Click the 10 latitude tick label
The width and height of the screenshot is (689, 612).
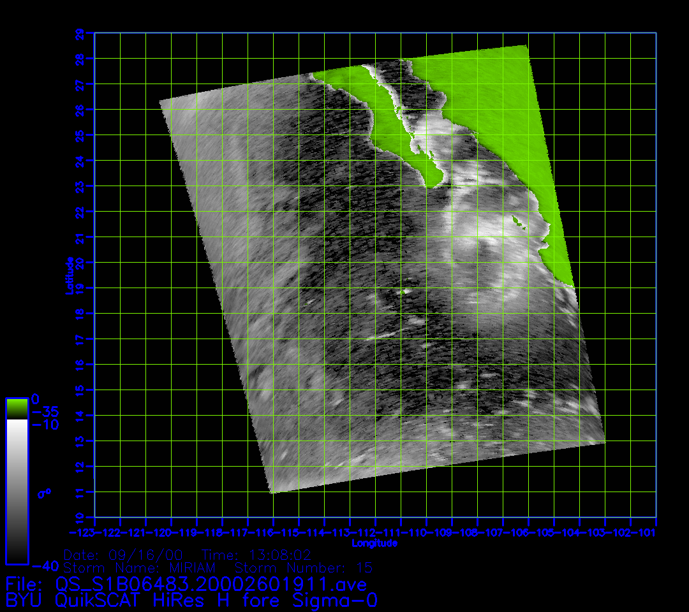point(80,517)
